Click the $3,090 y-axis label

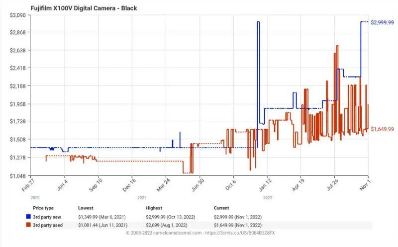pyautogui.click(x=18, y=15)
